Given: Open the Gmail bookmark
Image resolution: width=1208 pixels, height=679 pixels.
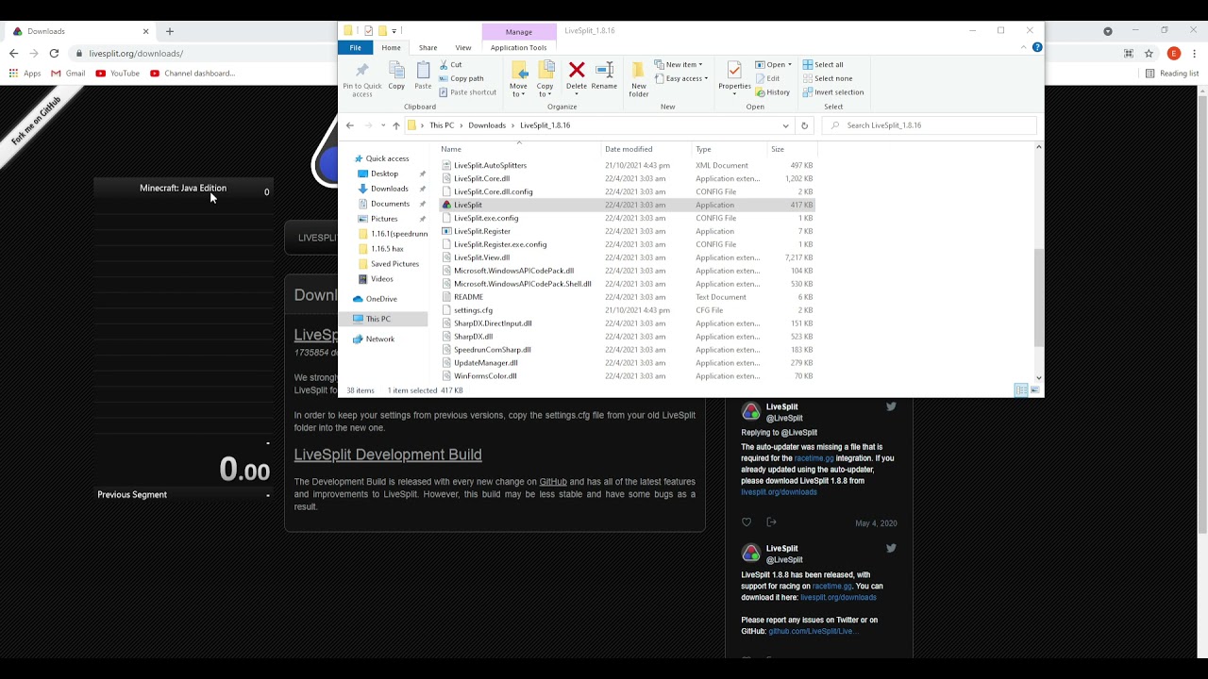Looking at the screenshot, I should click(x=68, y=74).
